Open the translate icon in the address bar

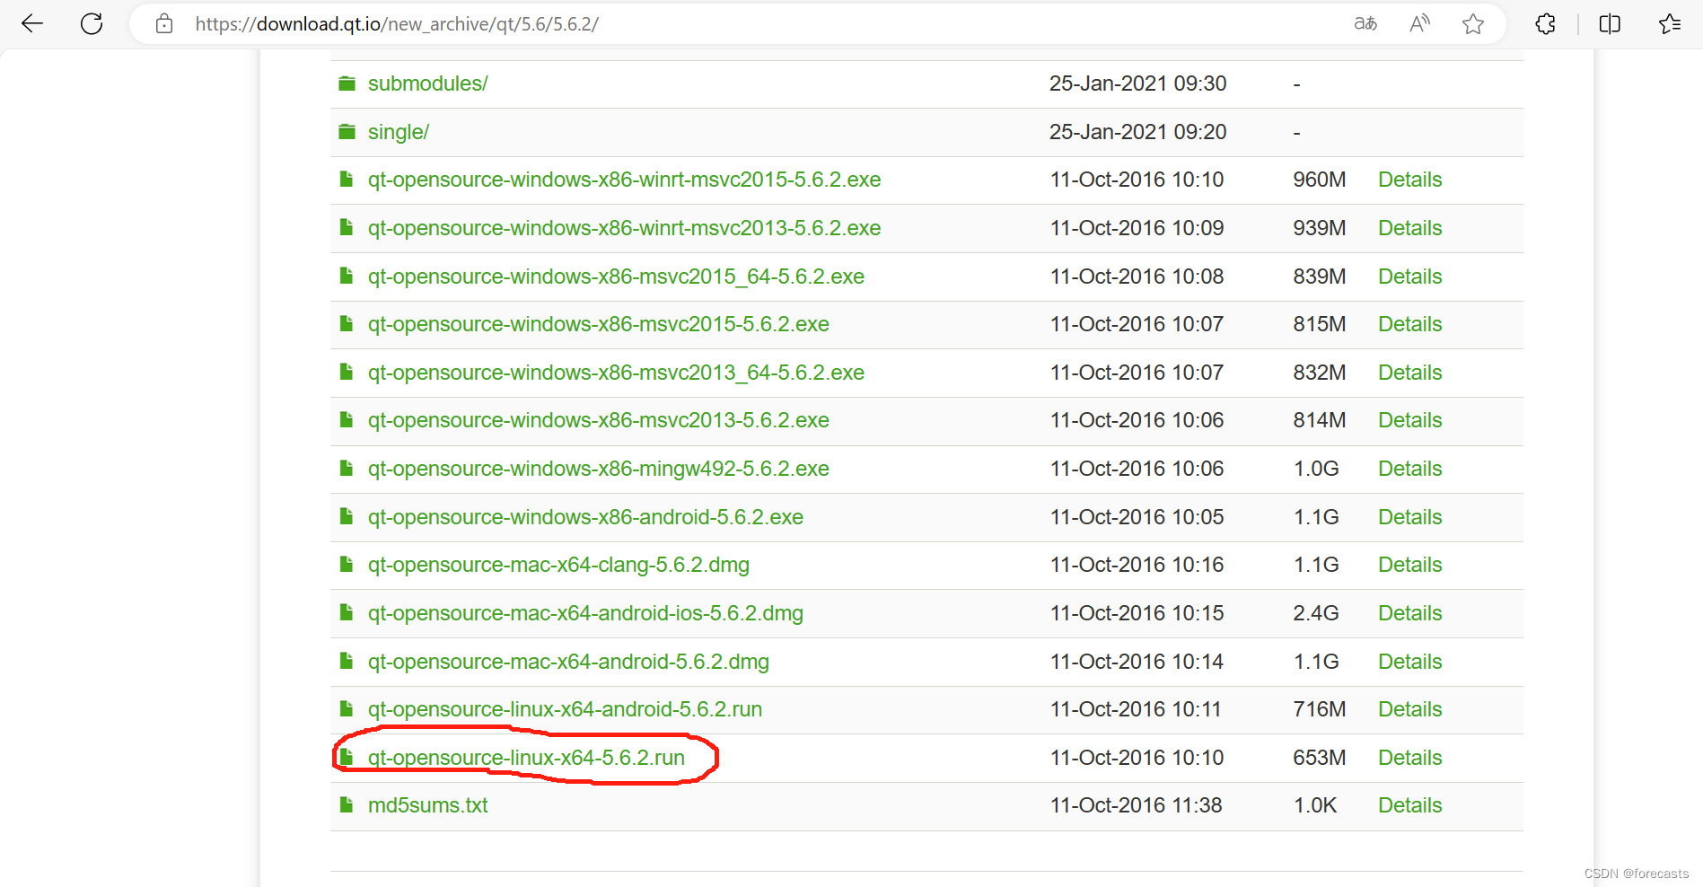[1365, 24]
